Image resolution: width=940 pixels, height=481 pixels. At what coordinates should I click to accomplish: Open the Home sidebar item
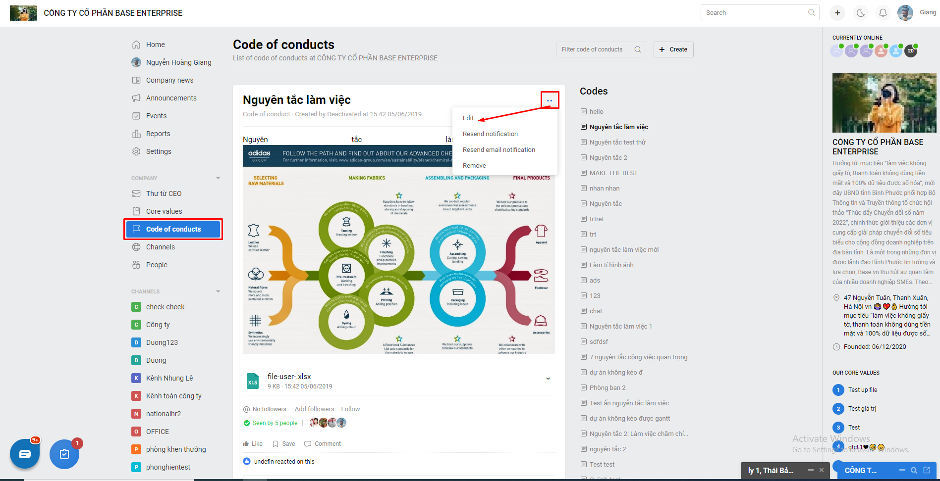pyautogui.click(x=155, y=45)
